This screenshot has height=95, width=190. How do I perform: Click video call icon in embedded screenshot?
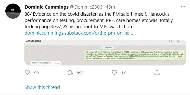point(171,41)
